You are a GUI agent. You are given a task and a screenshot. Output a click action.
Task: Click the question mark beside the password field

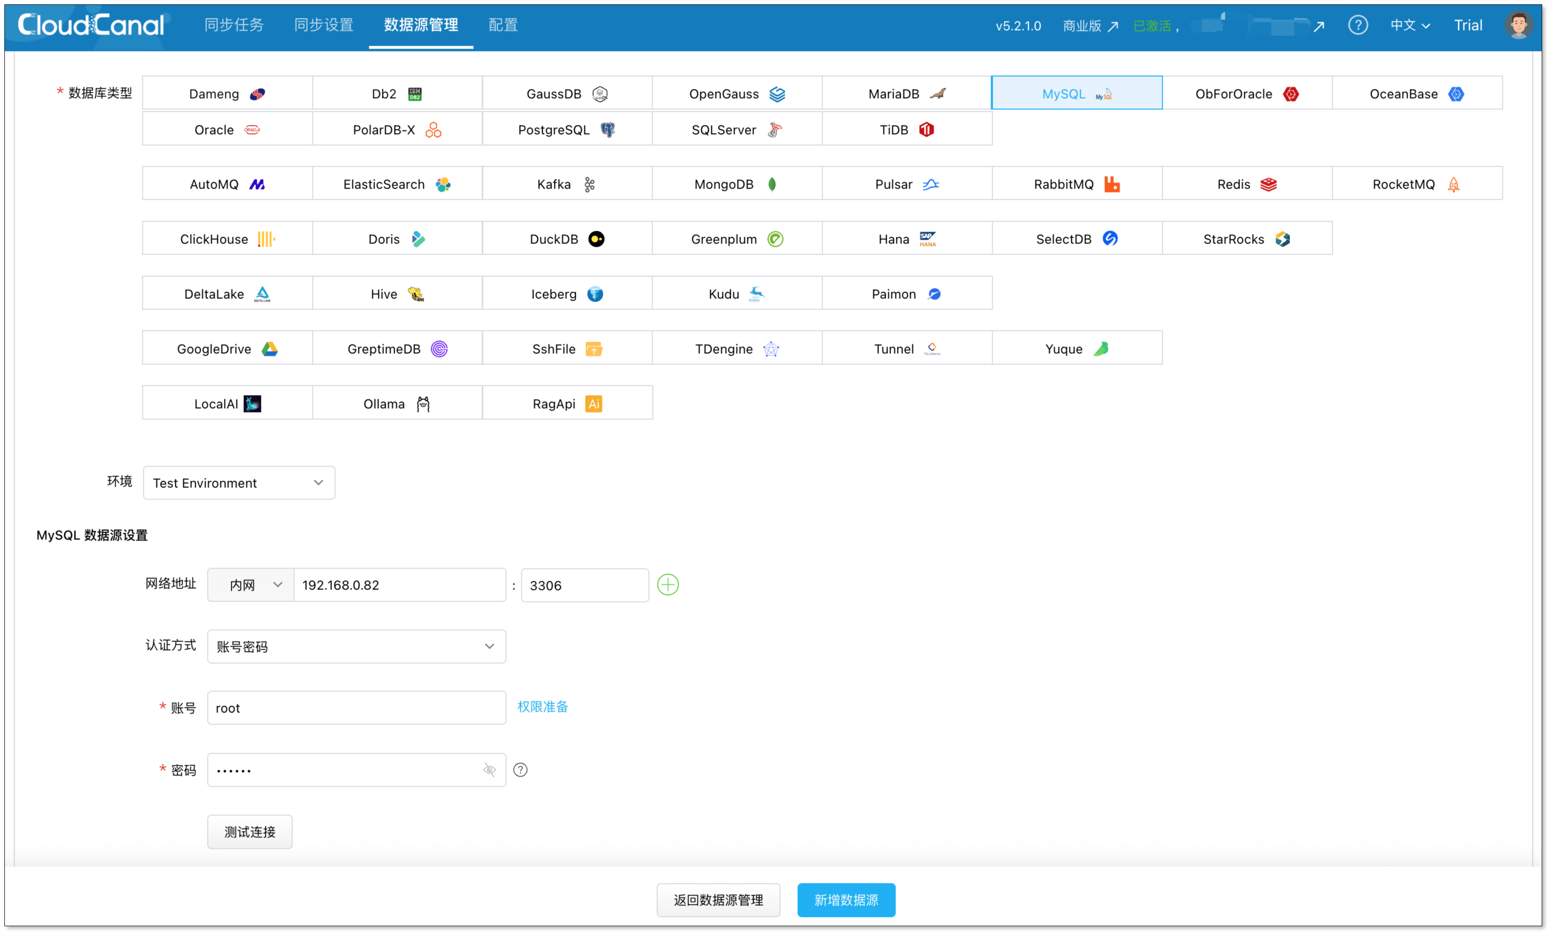click(520, 770)
